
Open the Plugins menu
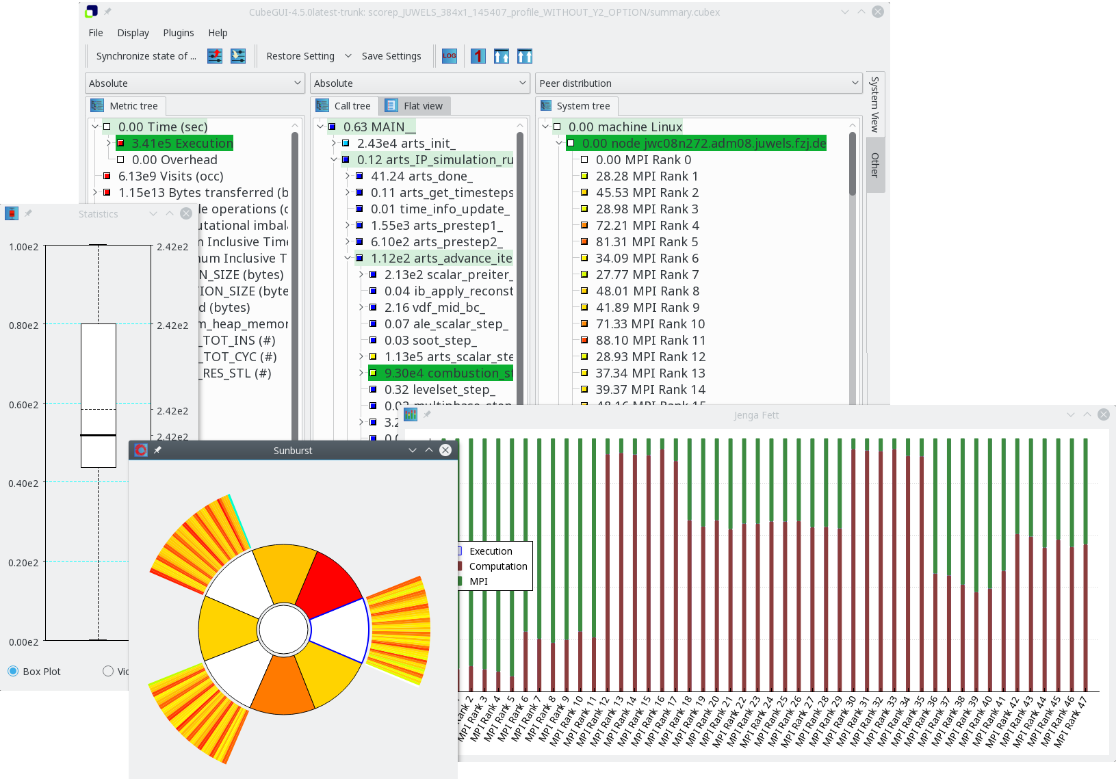point(178,33)
